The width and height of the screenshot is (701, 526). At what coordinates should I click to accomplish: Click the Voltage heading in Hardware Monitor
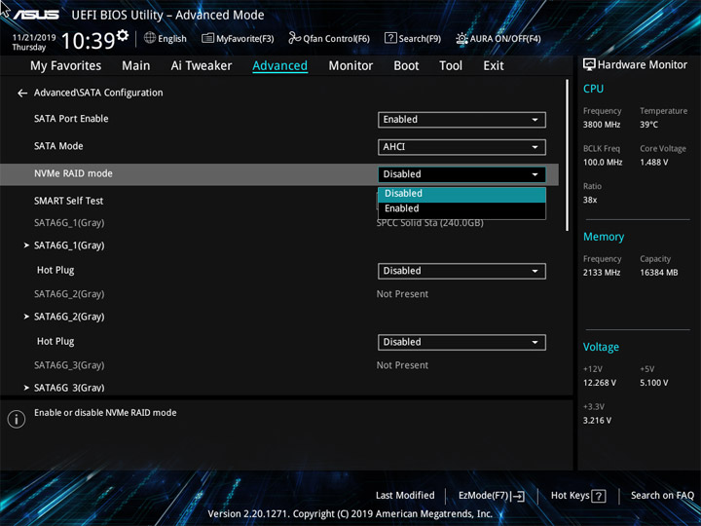601,347
